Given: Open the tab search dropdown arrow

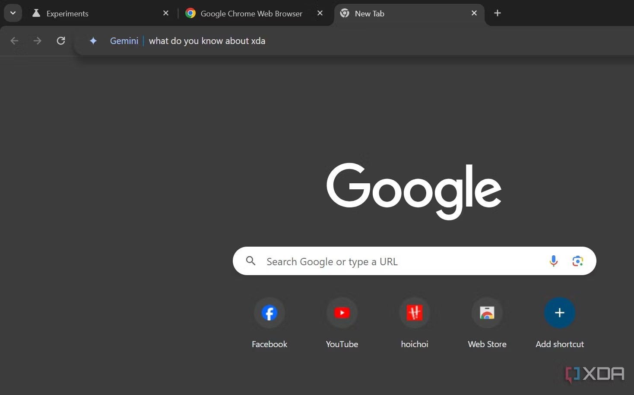Looking at the screenshot, I should click(x=13, y=13).
